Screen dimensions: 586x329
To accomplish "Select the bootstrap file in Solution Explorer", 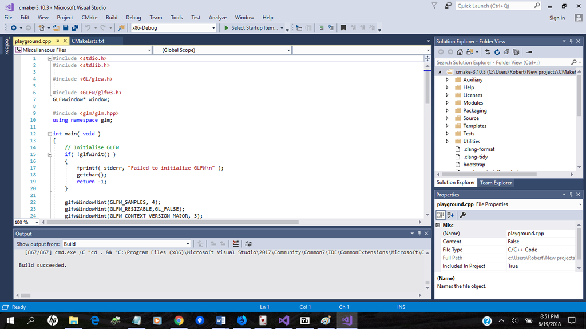I will pos(474,164).
